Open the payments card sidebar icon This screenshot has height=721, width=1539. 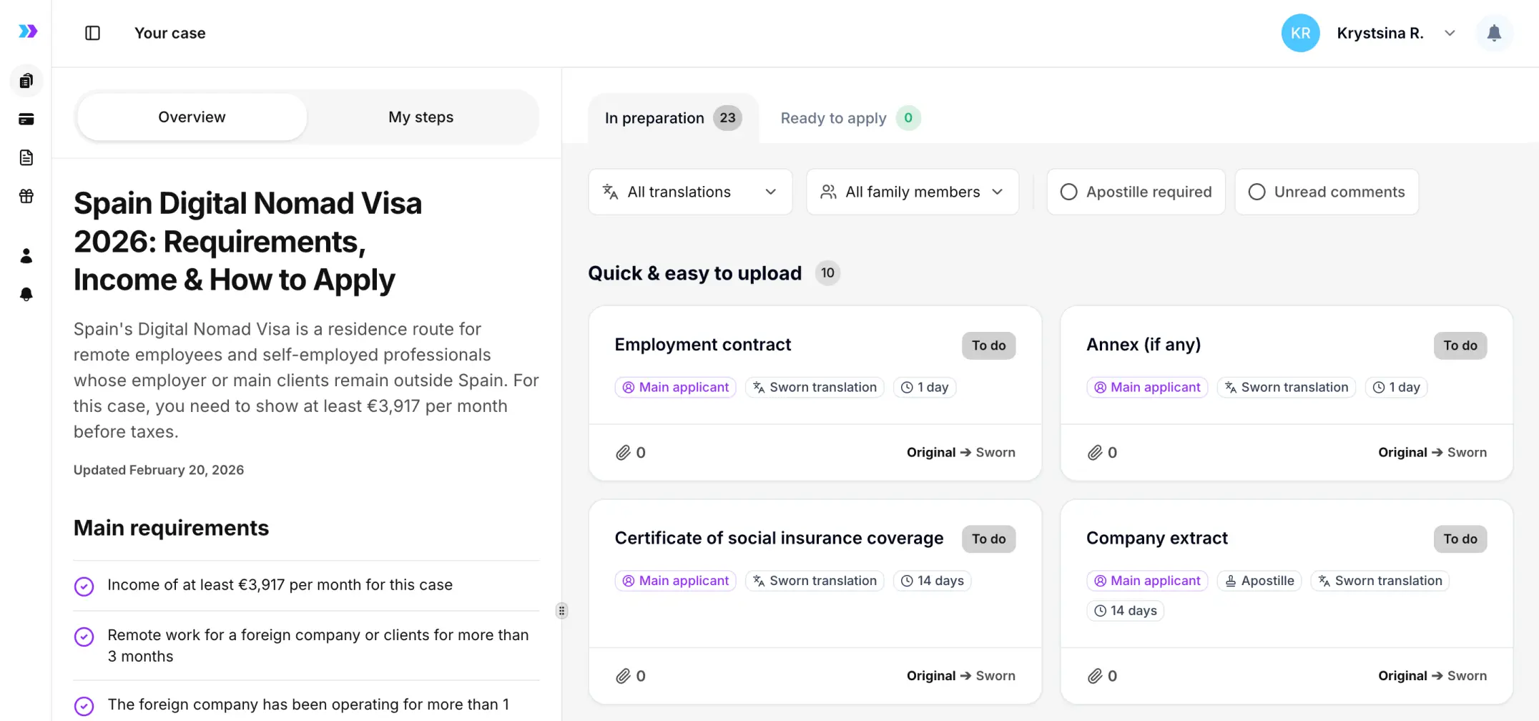(26, 119)
